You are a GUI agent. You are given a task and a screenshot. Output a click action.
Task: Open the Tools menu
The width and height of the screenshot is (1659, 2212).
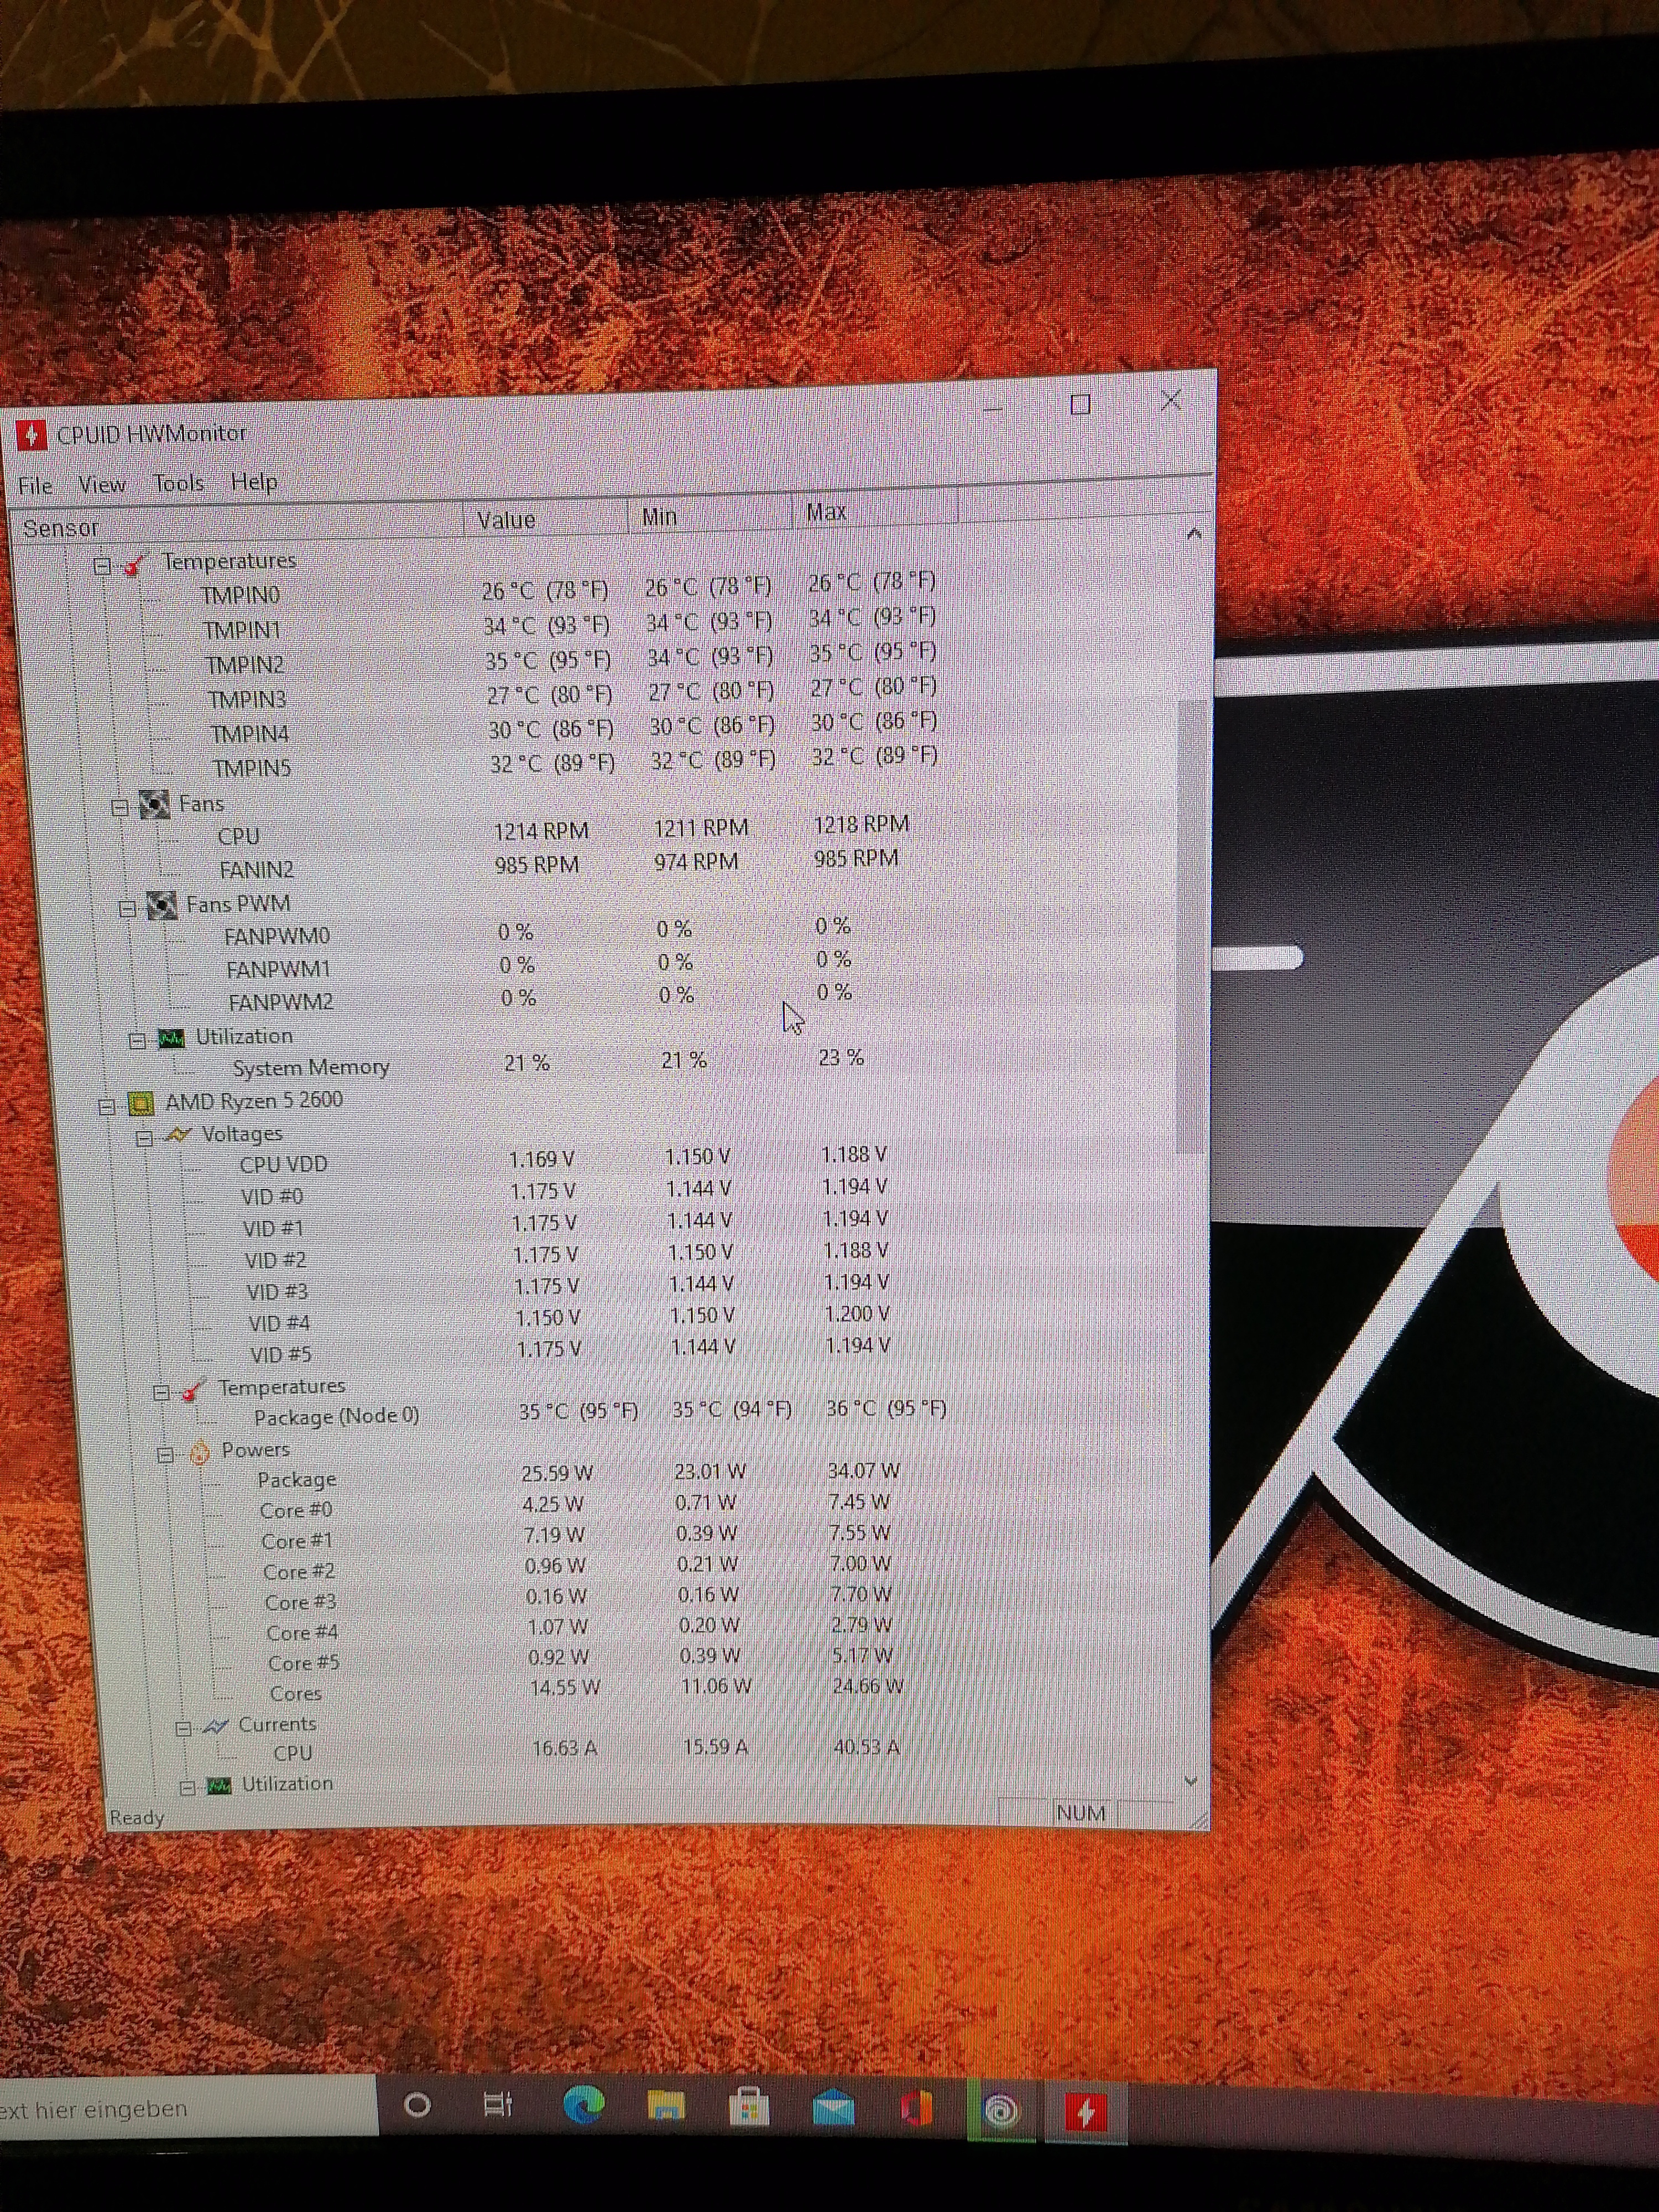click(178, 484)
